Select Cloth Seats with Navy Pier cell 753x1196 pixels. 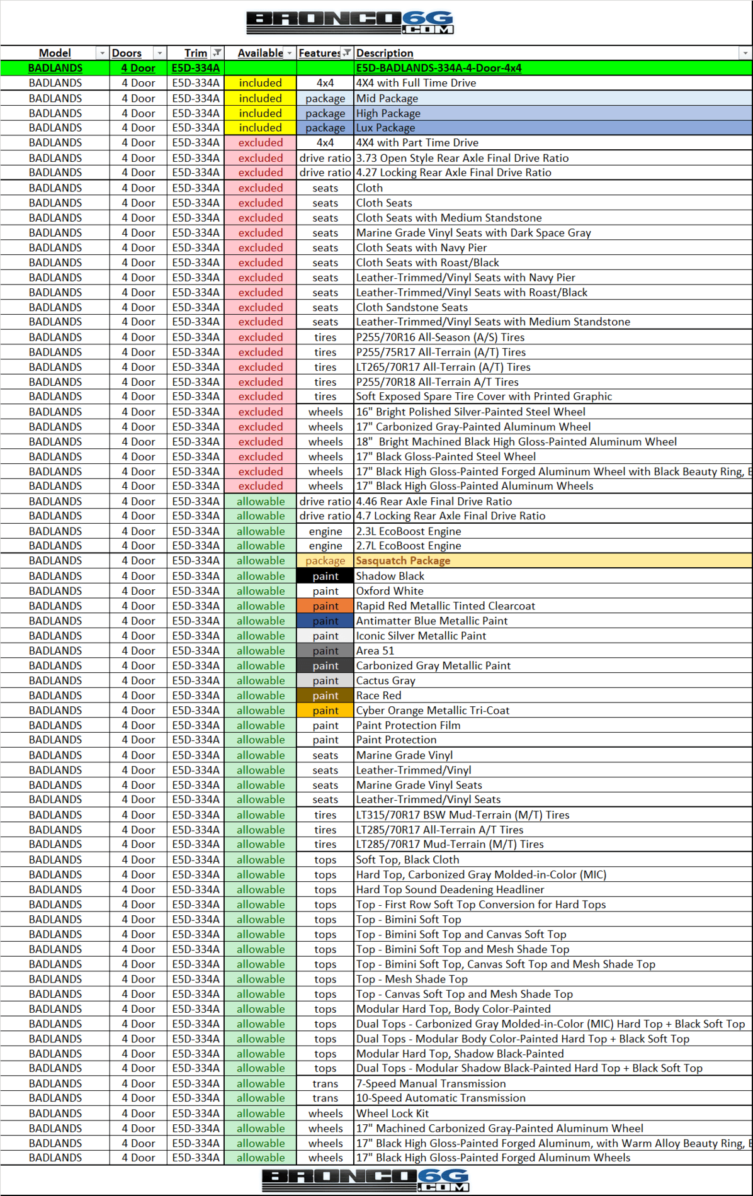[553, 248]
